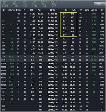
Task: Sort by puts-side IV column header
Action: (x=81, y=10)
